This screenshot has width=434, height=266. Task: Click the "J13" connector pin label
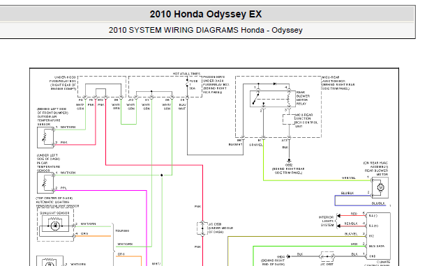pos(131,100)
